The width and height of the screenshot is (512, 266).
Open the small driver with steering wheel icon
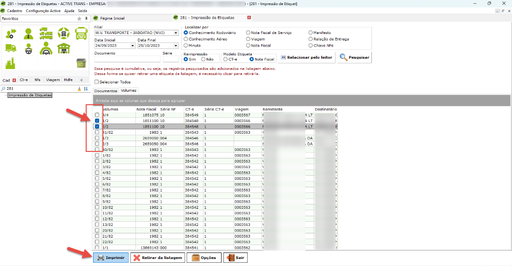pos(29,49)
